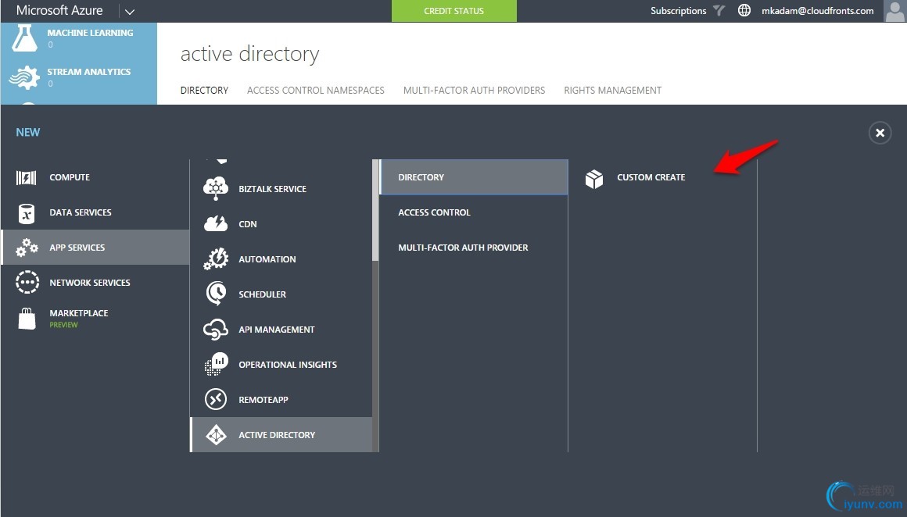Viewport: 907px width, 517px height.
Task: Choose the Operational Insights chart icon
Action: [217, 364]
